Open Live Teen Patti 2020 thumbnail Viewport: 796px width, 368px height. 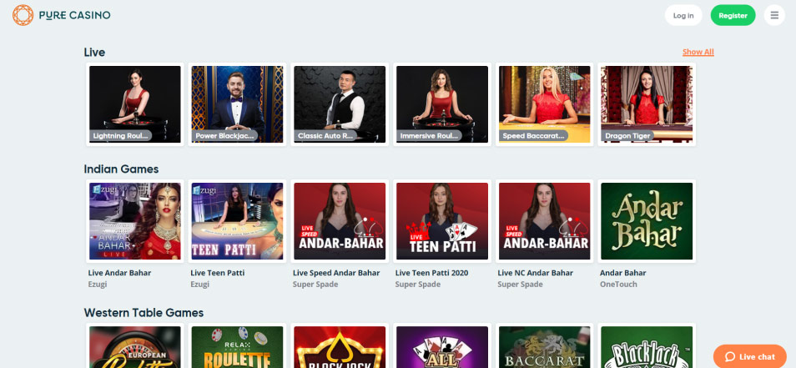click(x=442, y=221)
